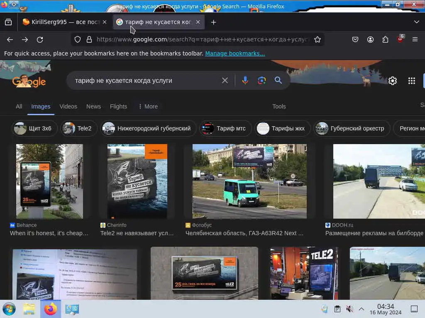
Task: Open the TELE2 store interior thumbnail
Action: coord(304,273)
